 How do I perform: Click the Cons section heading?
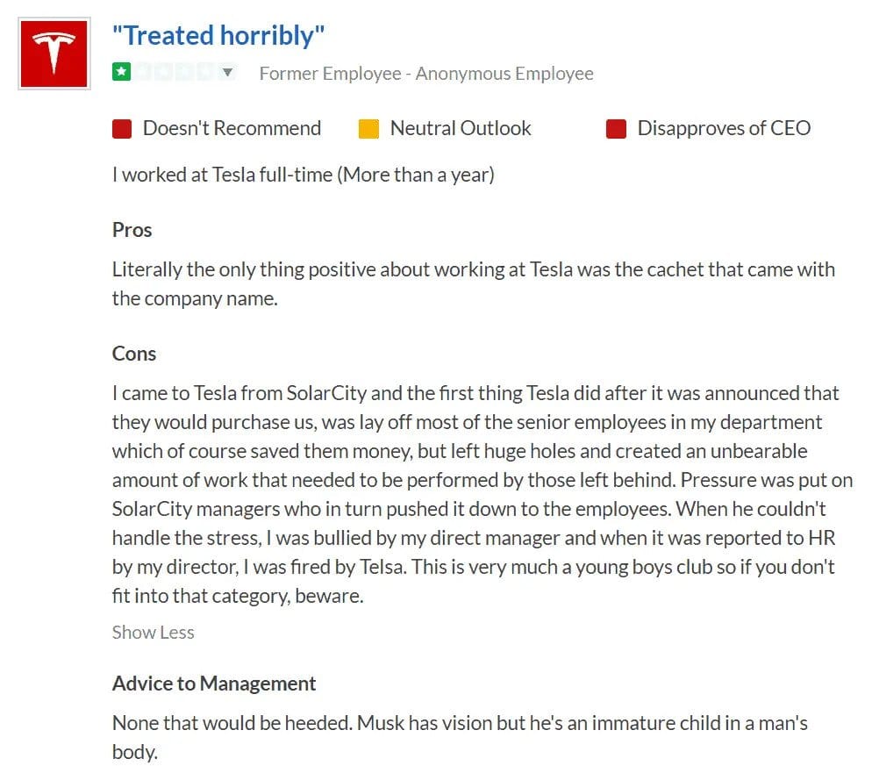[x=134, y=354]
